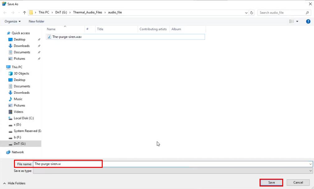Sort by the Album column header
Image resolution: width=314 pixels, height=189 pixels.
point(188,29)
